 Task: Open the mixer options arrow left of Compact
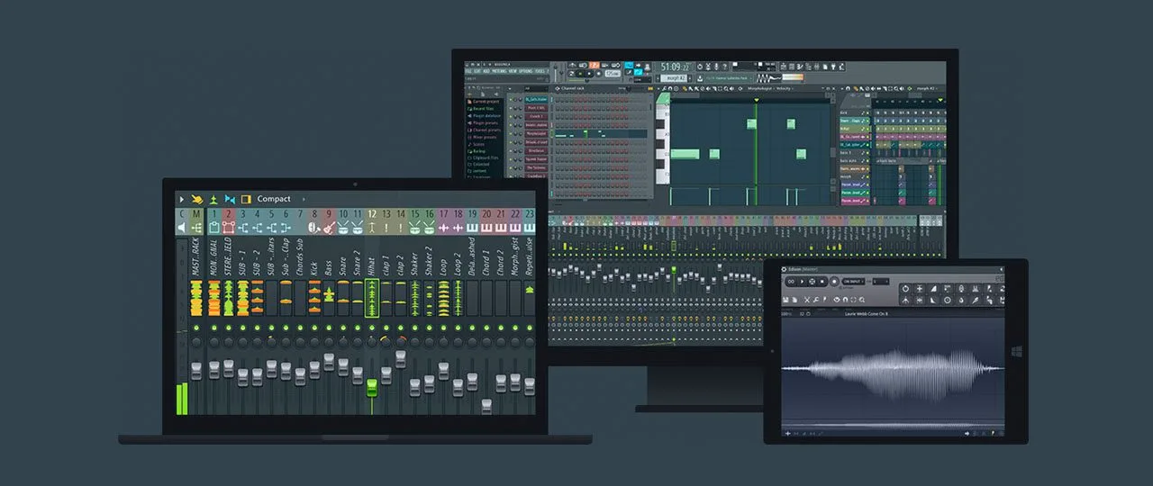click(x=183, y=199)
